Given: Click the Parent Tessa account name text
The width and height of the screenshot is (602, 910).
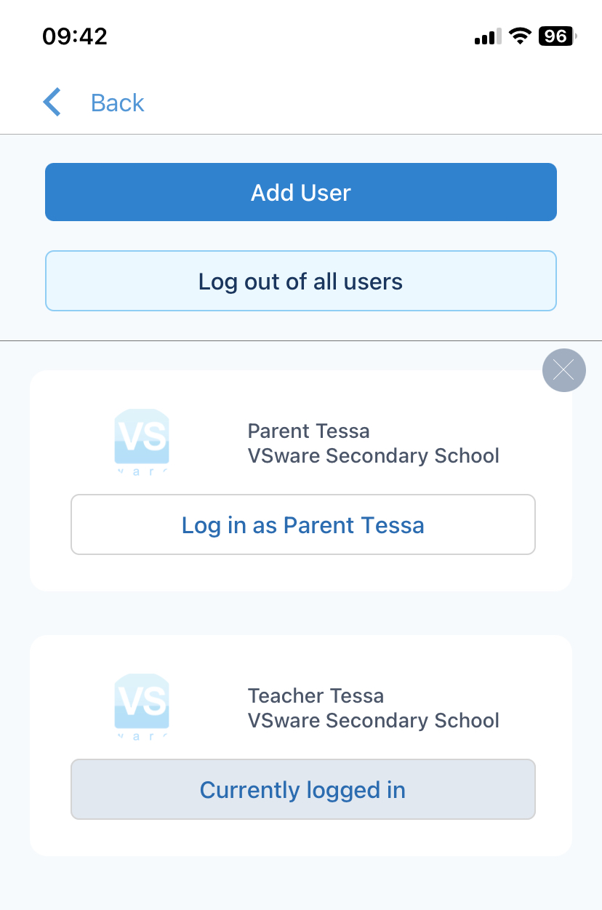Looking at the screenshot, I should pos(308,431).
